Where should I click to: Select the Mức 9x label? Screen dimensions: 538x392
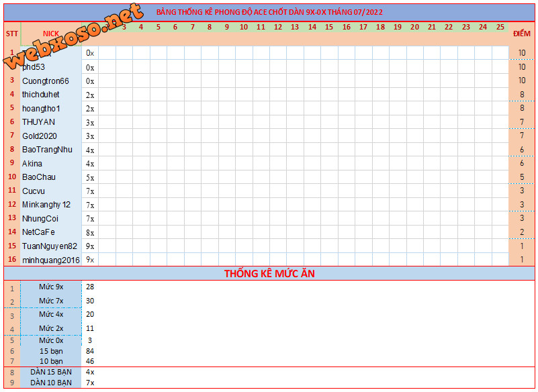coord(51,287)
